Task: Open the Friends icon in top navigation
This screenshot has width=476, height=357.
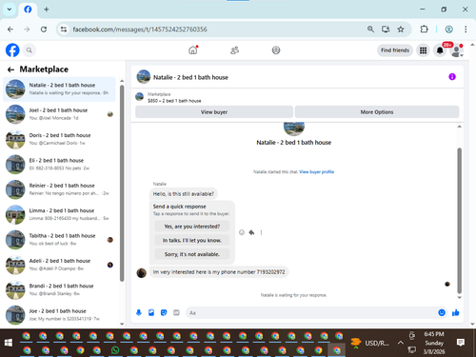Action: click(x=234, y=50)
